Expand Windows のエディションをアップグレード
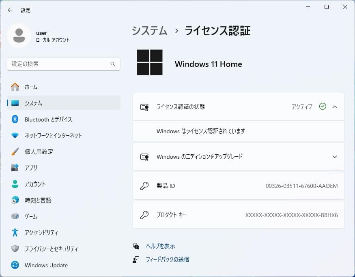The height and width of the screenshot is (277, 355). point(335,157)
